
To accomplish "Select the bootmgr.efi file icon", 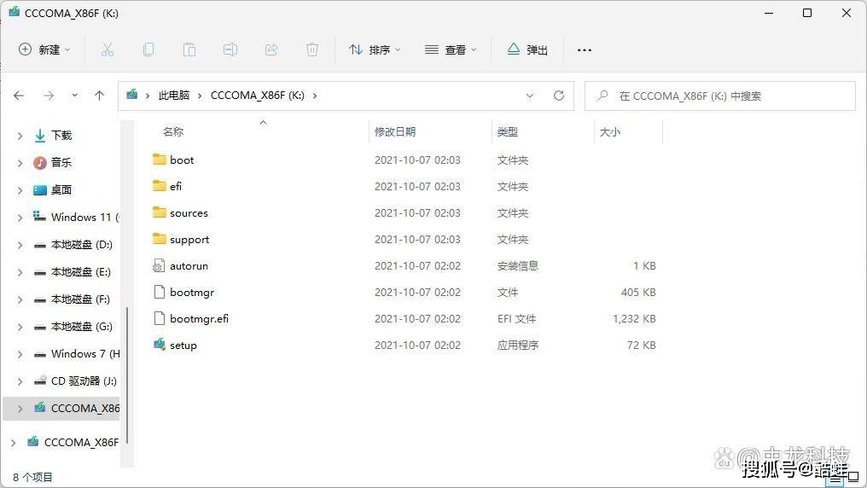I will [x=160, y=318].
